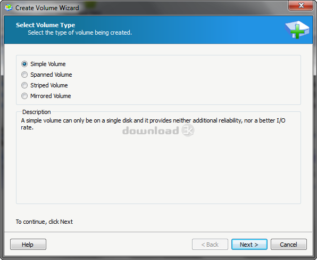This screenshot has width=317, height=260.
Task: Click the 'Striped Volume' text label
Action: 49,85
